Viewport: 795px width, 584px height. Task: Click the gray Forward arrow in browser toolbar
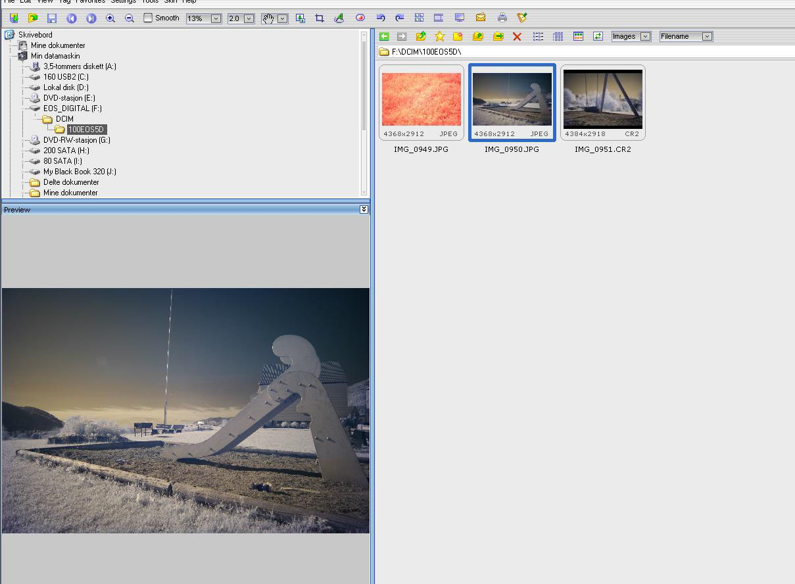[402, 36]
